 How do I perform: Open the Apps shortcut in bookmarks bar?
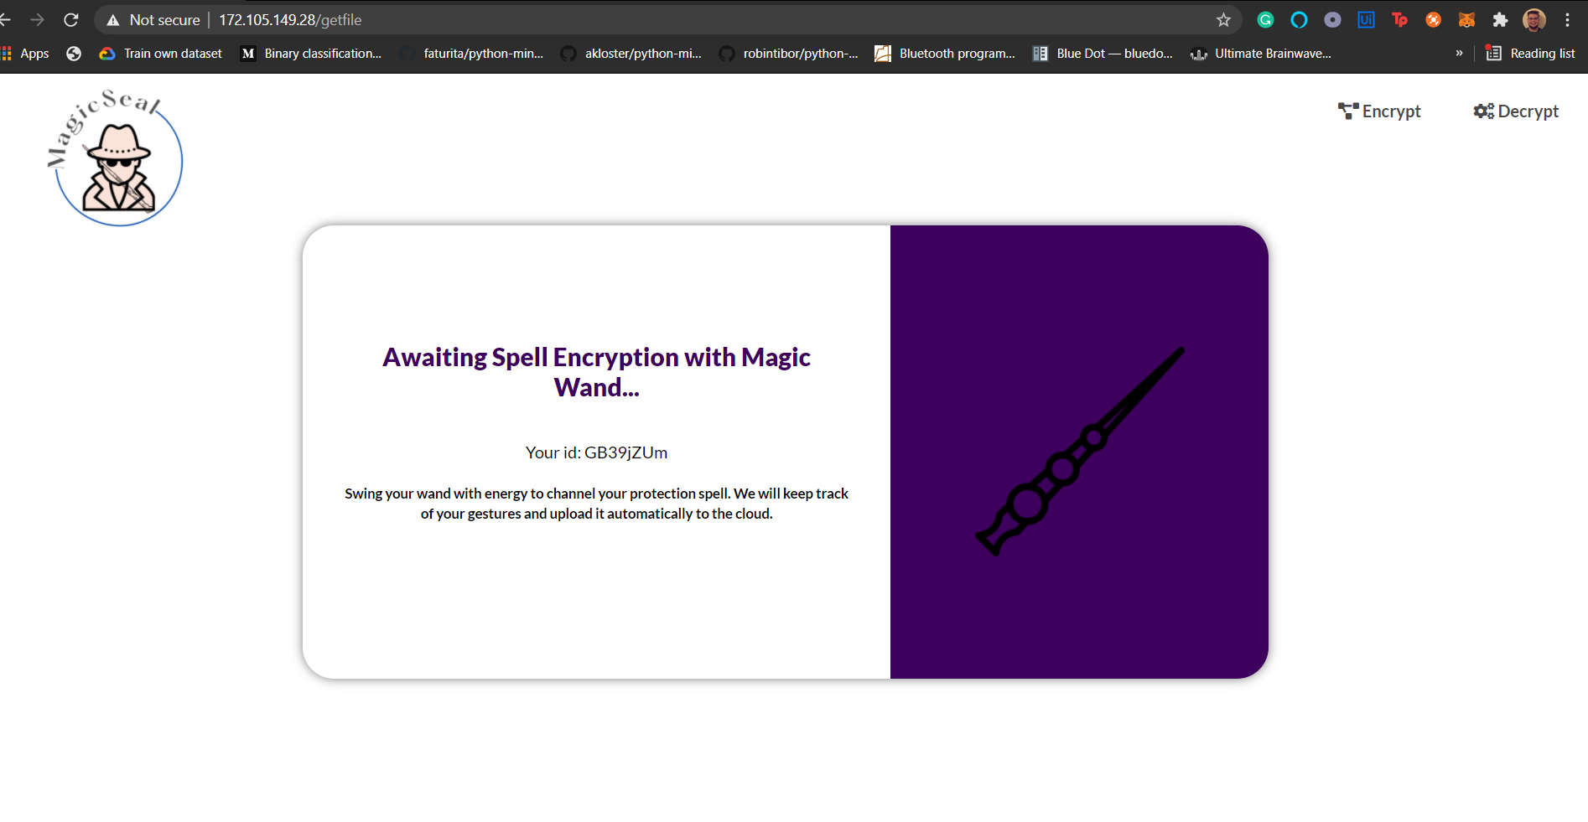(x=25, y=54)
